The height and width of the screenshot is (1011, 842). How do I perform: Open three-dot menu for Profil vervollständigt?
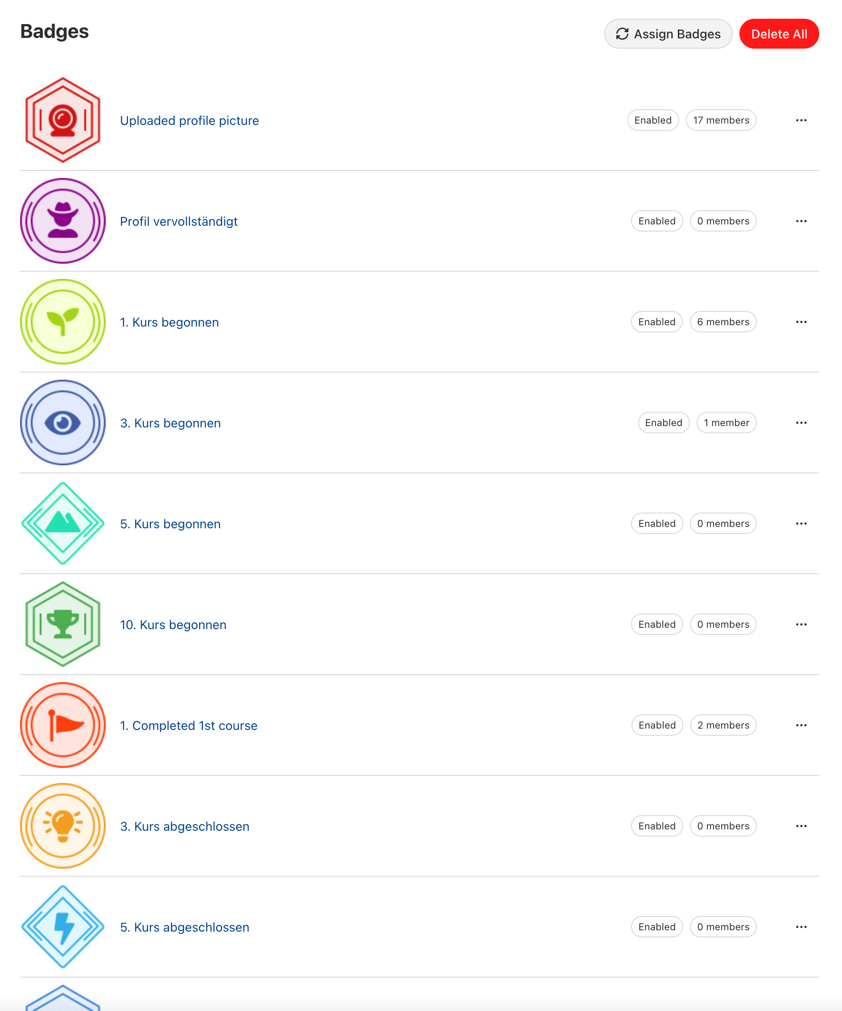(x=801, y=221)
